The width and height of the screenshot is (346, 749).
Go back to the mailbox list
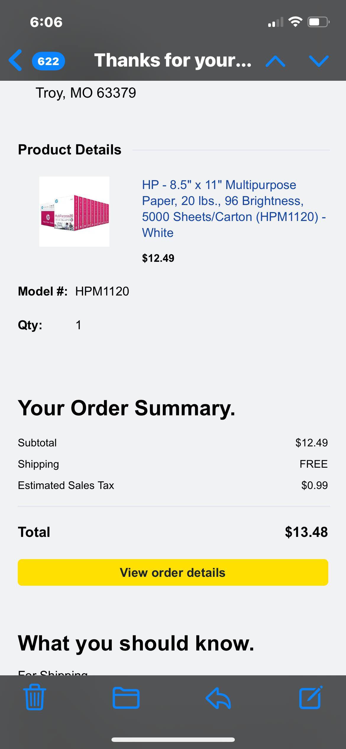coord(15,61)
